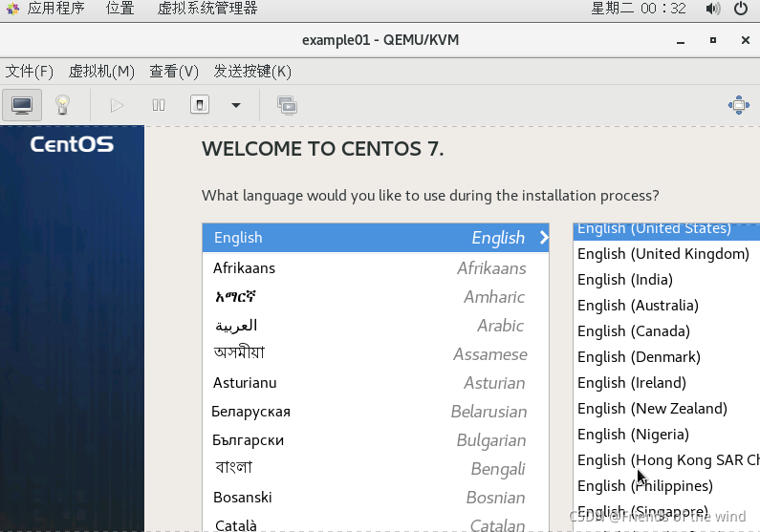Choose English (Canada) locale
This screenshot has height=532, width=760.
[x=667, y=331]
